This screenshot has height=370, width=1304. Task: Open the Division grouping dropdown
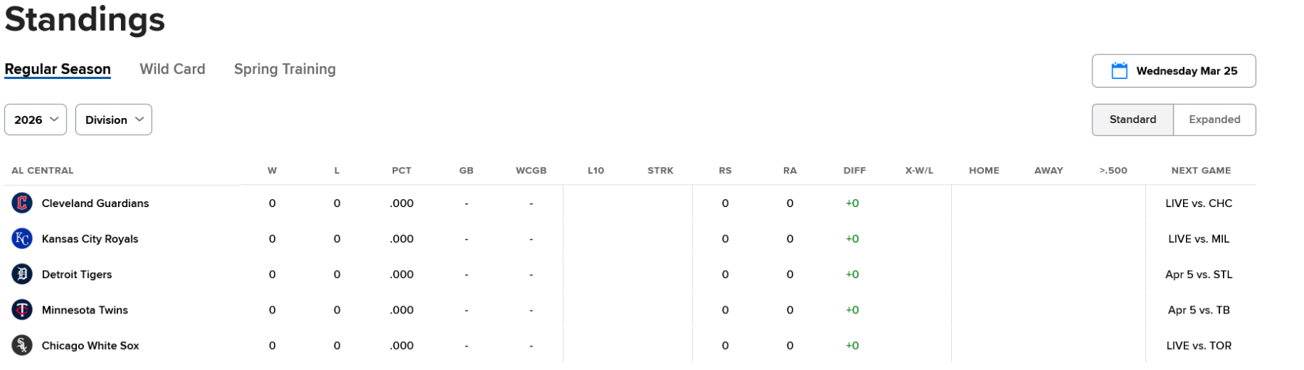click(x=114, y=119)
